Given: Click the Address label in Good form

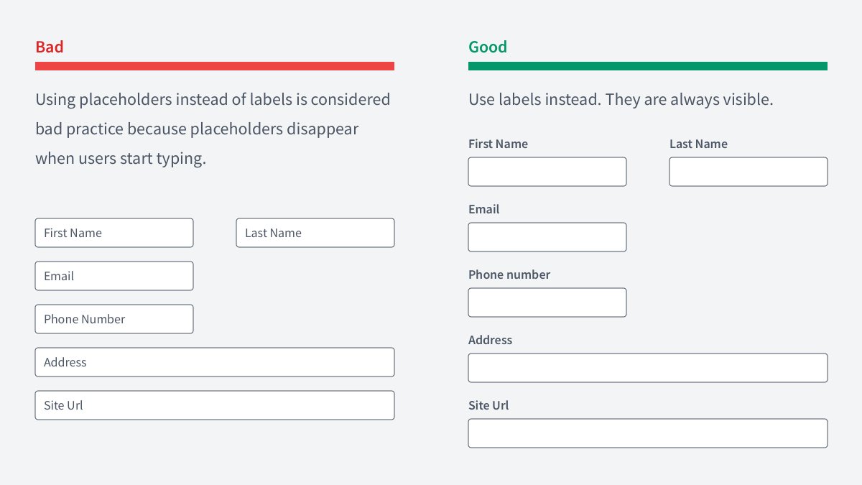Looking at the screenshot, I should coord(491,340).
